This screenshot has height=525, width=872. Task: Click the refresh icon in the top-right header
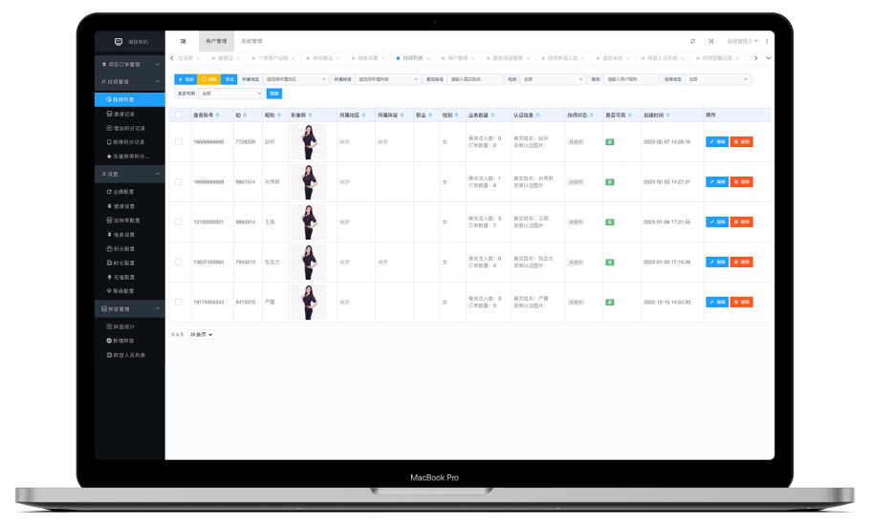(692, 41)
